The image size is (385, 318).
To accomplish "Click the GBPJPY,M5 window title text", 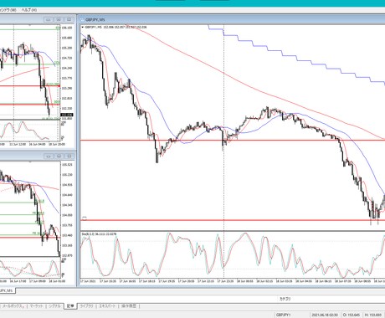I will [x=95, y=20].
